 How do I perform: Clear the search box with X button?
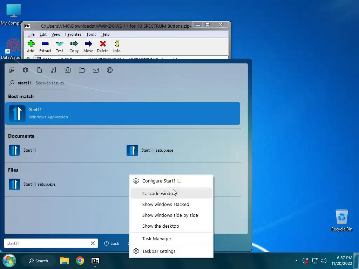93,243
